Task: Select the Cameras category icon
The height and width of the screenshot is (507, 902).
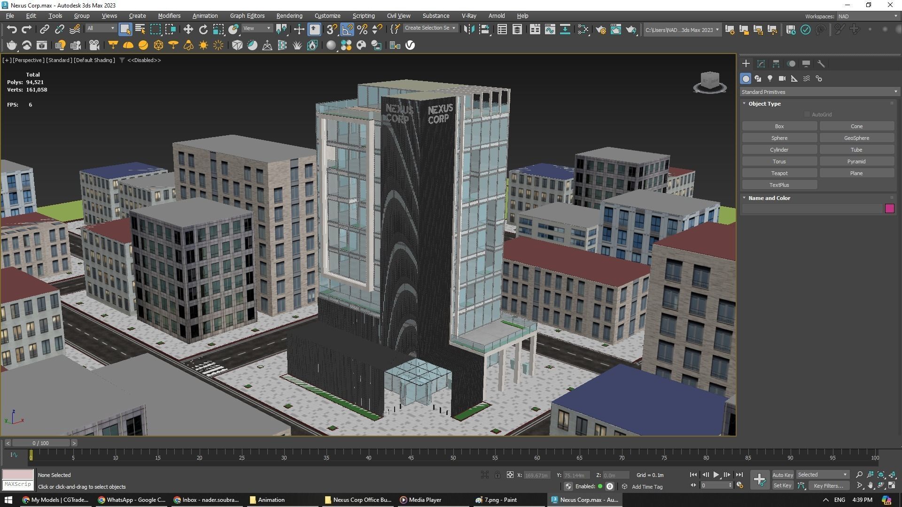Action: coord(782,78)
